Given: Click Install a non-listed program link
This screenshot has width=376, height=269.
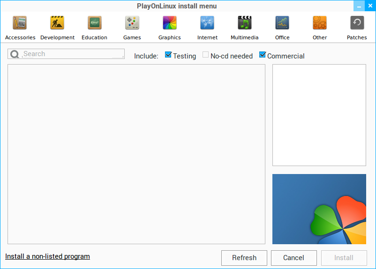Looking at the screenshot, I should [x=47, y=256].
